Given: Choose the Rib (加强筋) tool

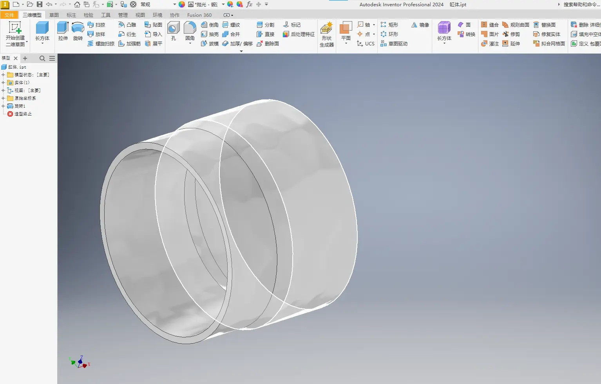Looking at the screenshot, I should click(129, 43).
